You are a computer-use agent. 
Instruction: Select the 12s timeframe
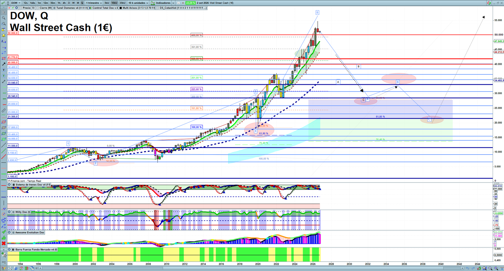[26, 3]
